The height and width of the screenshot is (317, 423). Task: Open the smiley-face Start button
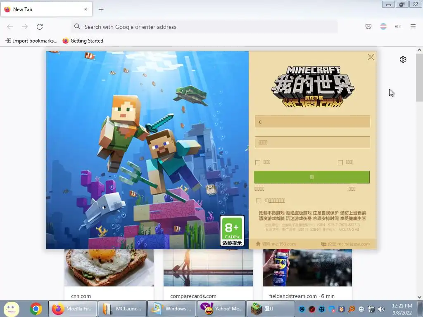(12, 309)
